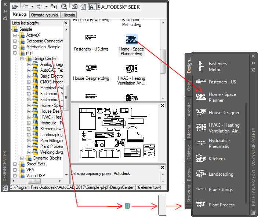Open the Opisy palette tab

(x=189, y=86)
